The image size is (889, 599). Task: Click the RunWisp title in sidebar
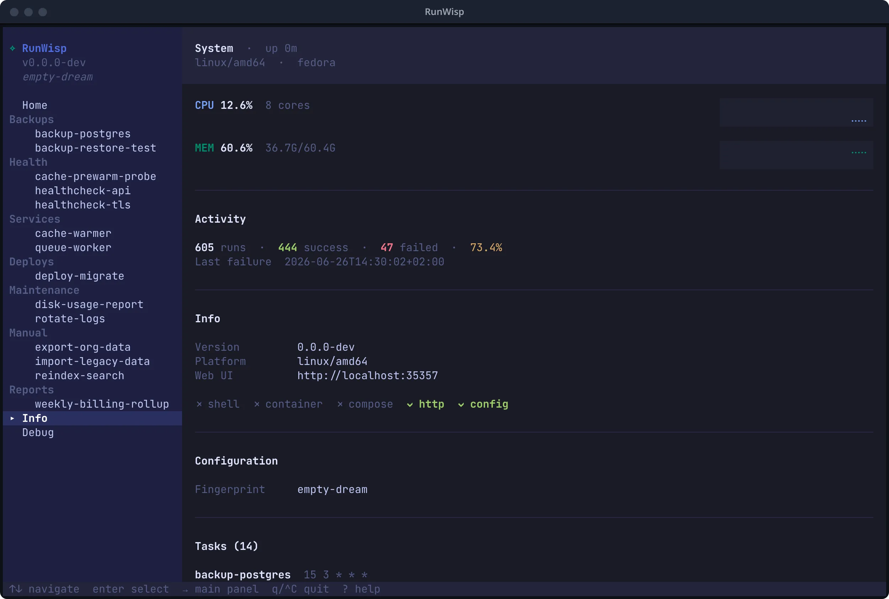[x=44, y=48]
